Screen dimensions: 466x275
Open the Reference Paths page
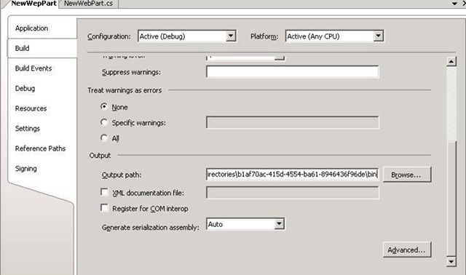[41, 148]
